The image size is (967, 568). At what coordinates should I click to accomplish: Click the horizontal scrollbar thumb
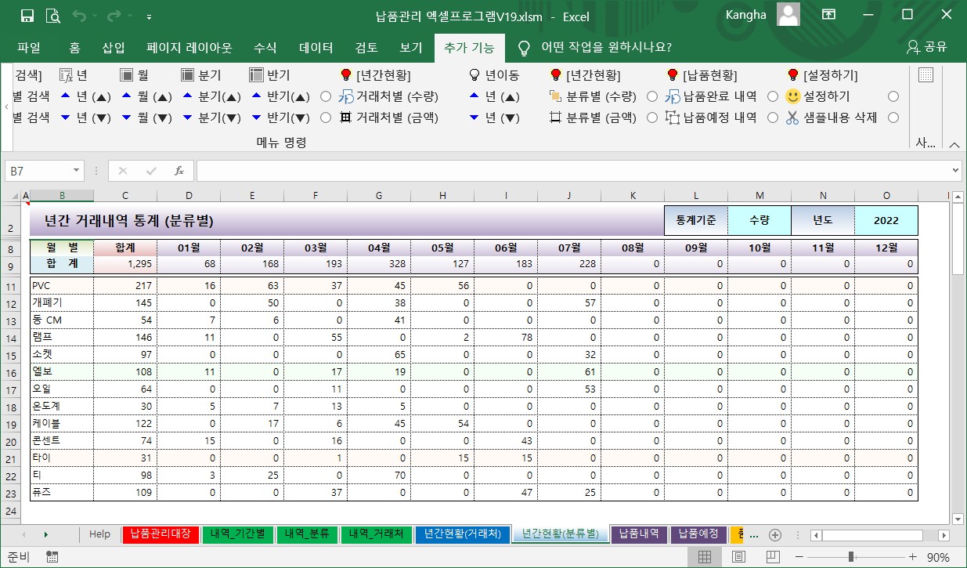pyautogui.click(x=873, y=535)
